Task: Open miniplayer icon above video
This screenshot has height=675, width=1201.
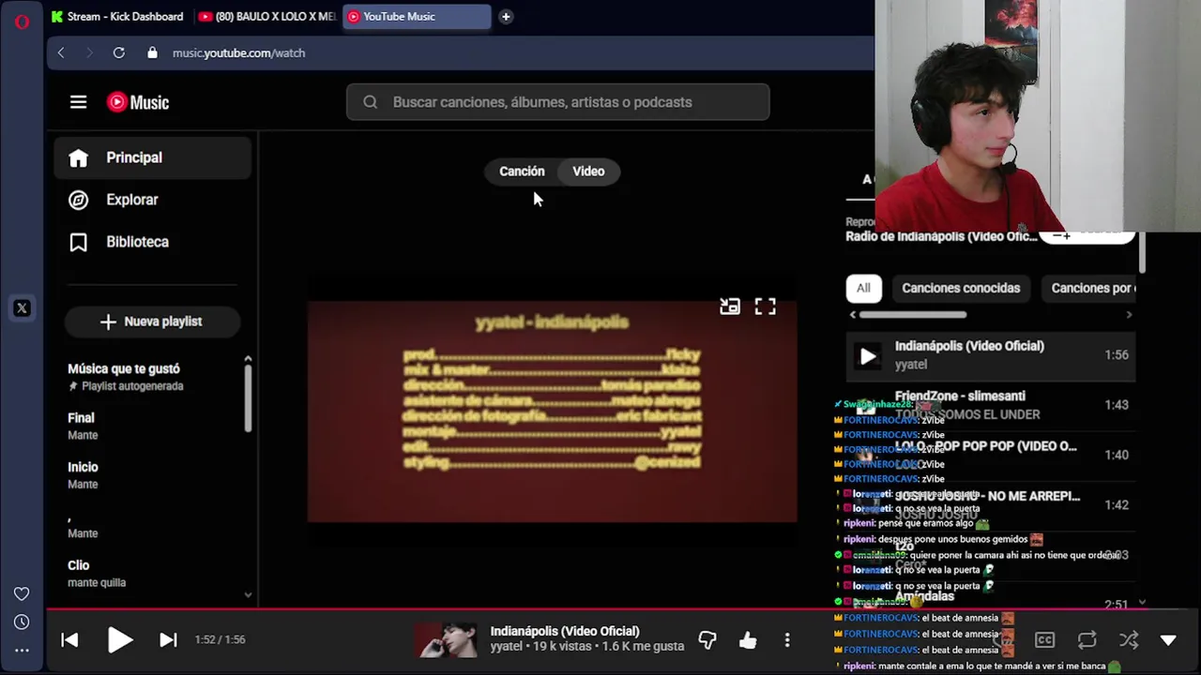Action: [x=729, y=307]
